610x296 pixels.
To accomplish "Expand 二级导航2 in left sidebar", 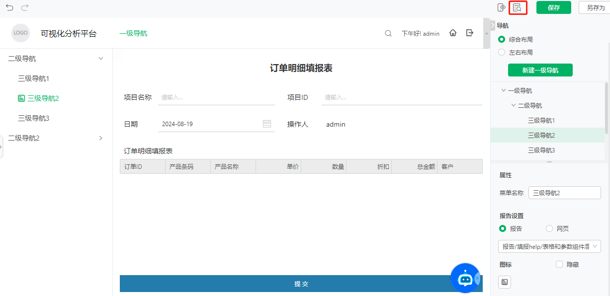I will pos(101,138).
